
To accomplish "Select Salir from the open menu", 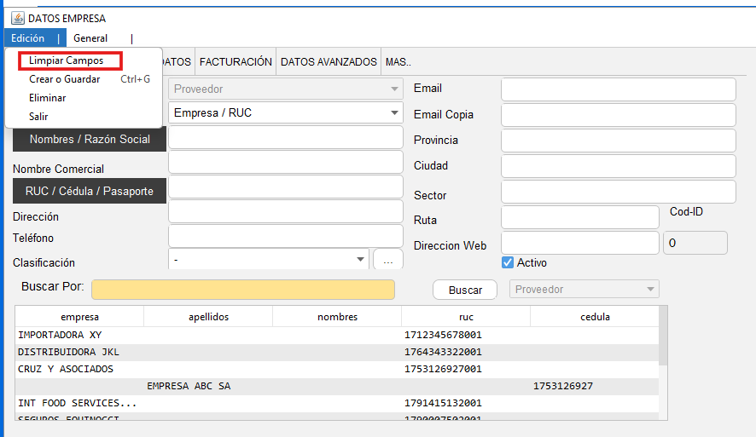I will coord(38,117).
